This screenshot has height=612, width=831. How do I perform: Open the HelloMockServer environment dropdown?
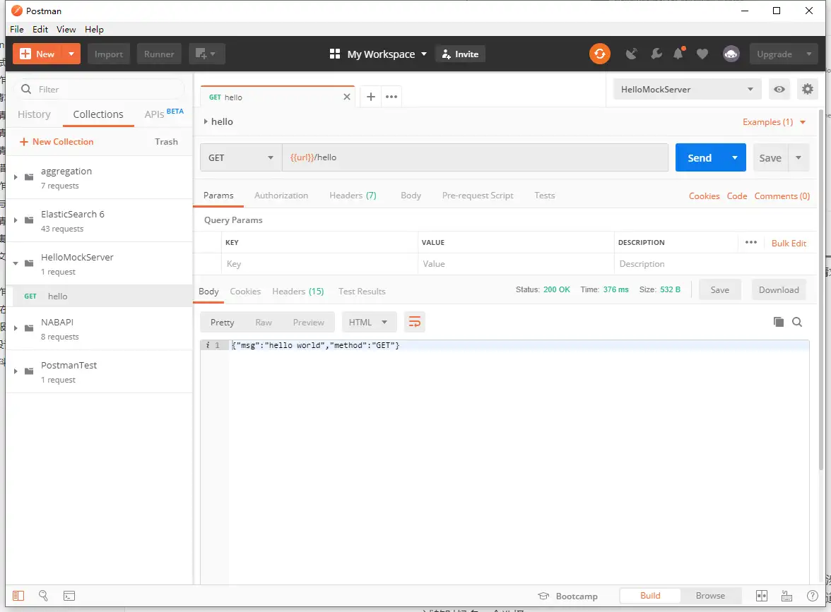pos(687,90)
